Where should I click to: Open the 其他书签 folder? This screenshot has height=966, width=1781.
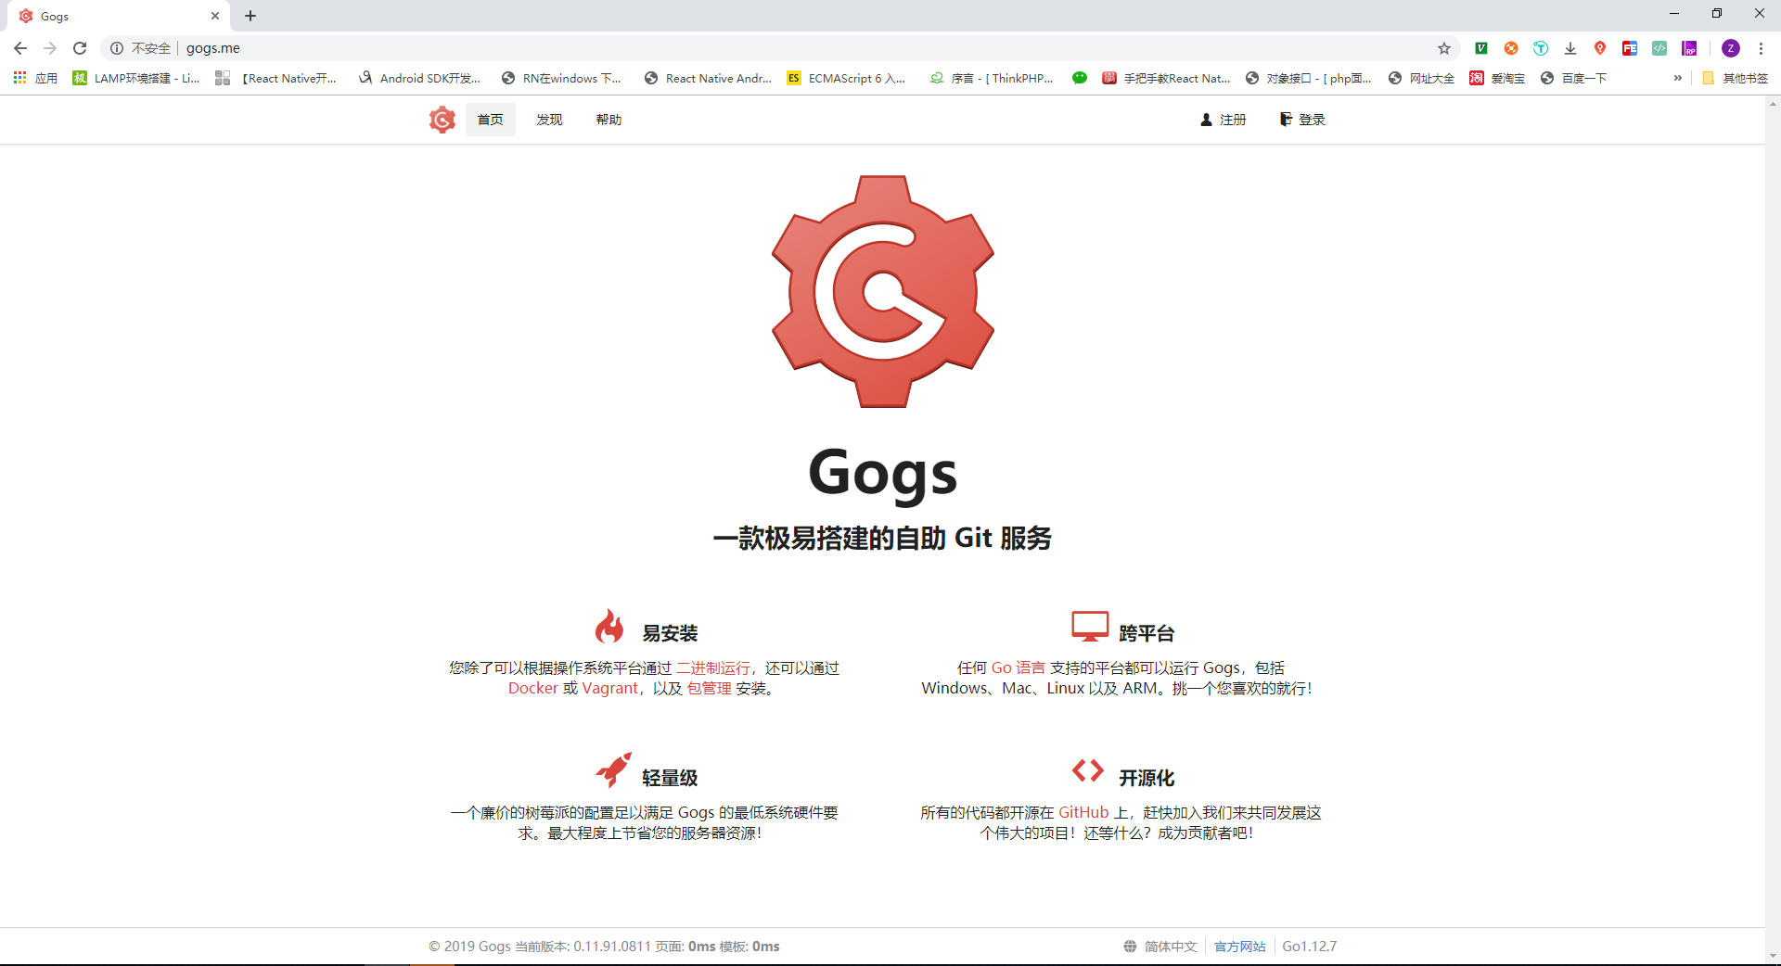point(1735,78)
